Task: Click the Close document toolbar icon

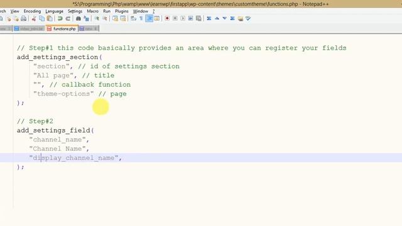Action: pos(9,18)
